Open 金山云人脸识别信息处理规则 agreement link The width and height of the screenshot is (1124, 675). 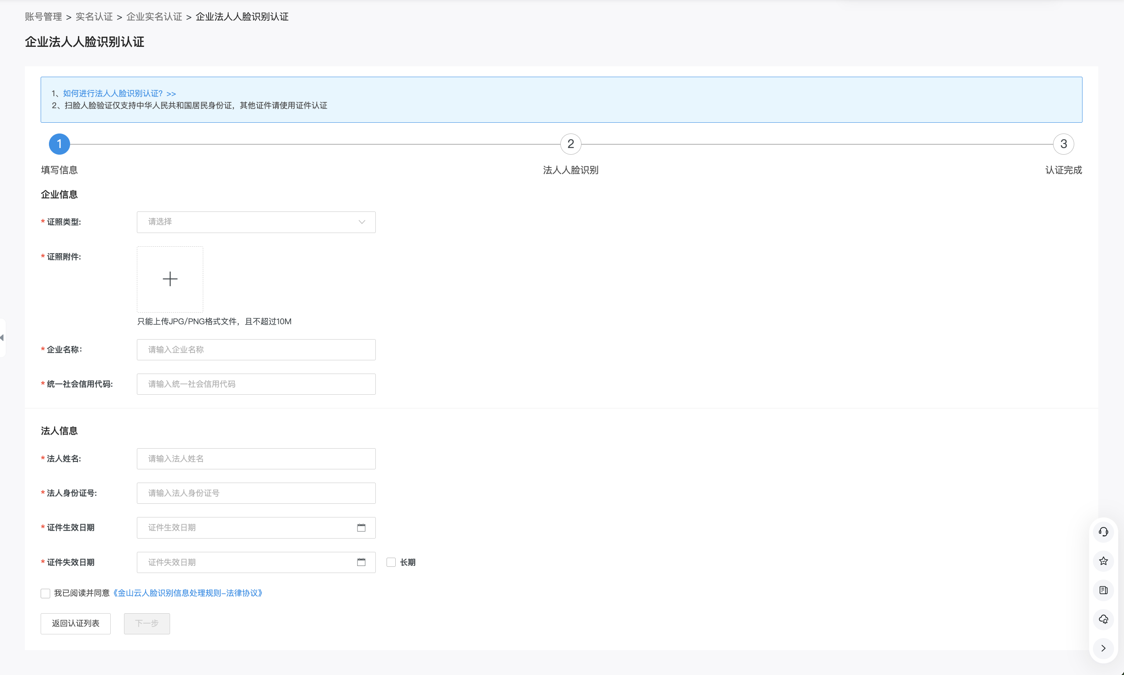tap(188, 593)
